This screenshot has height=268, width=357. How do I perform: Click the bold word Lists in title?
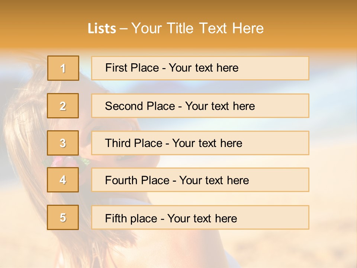102,29
